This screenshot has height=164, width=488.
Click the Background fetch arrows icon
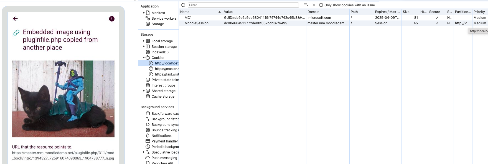[148, 119]
